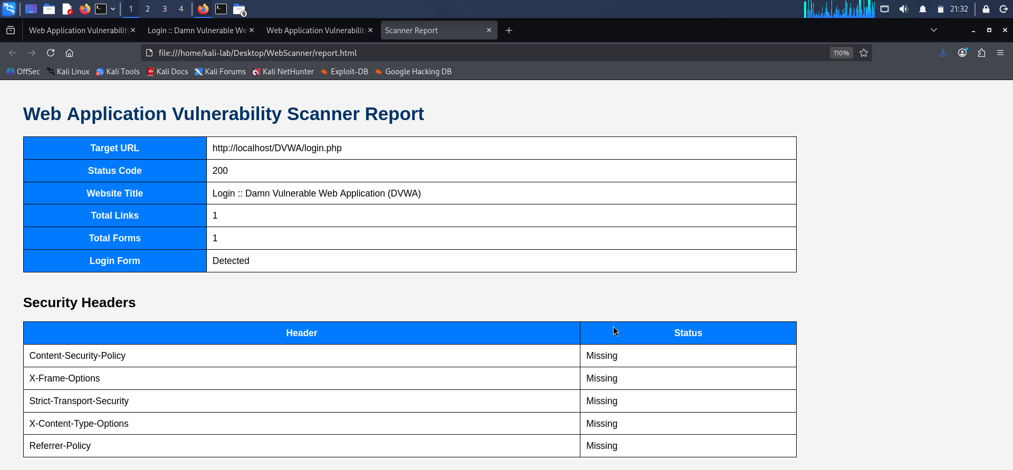The image size is (1013, 470).
Task: Open the volume control in the tray
Action: (x=904, y=9)
